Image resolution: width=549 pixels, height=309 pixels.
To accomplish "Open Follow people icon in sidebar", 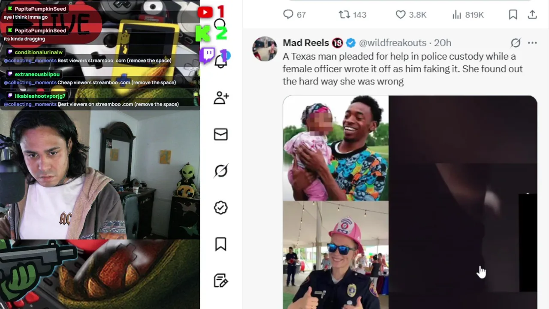I will [x=221, y=98].
